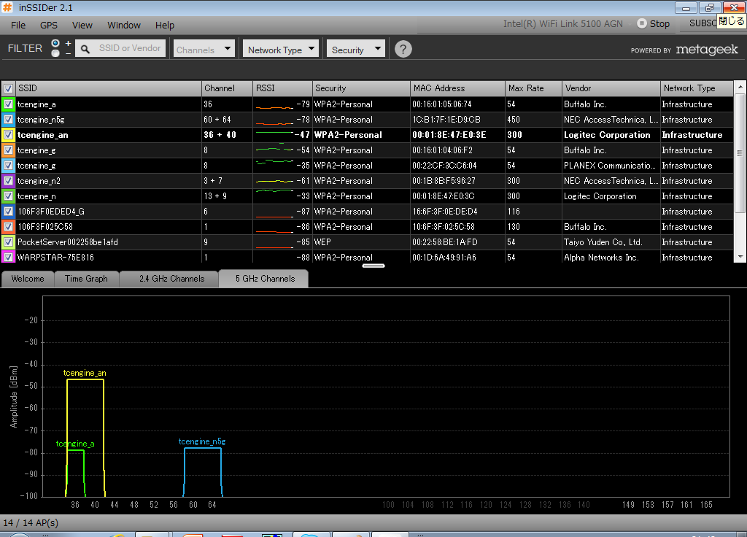Click the up arrow of the network list scrollbar
The width and height of the screenshot is (747, 537).
pos(740,88)
